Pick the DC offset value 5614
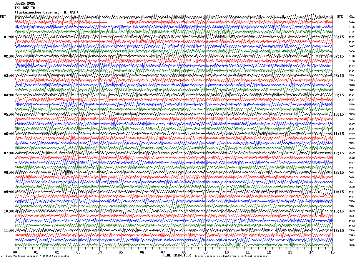Viewport: 356px width, 260px height. (352, 119)
